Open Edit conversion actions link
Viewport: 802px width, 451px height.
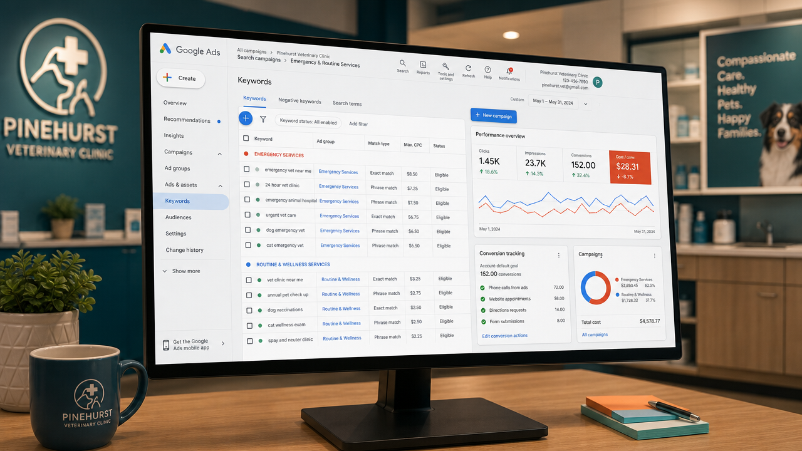pyautogui.click(x=505, y=336)
